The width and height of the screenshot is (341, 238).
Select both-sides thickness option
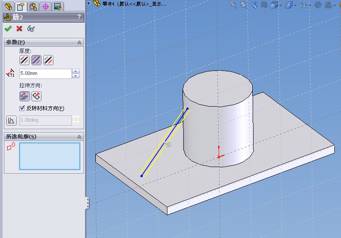tap(36, 60)
